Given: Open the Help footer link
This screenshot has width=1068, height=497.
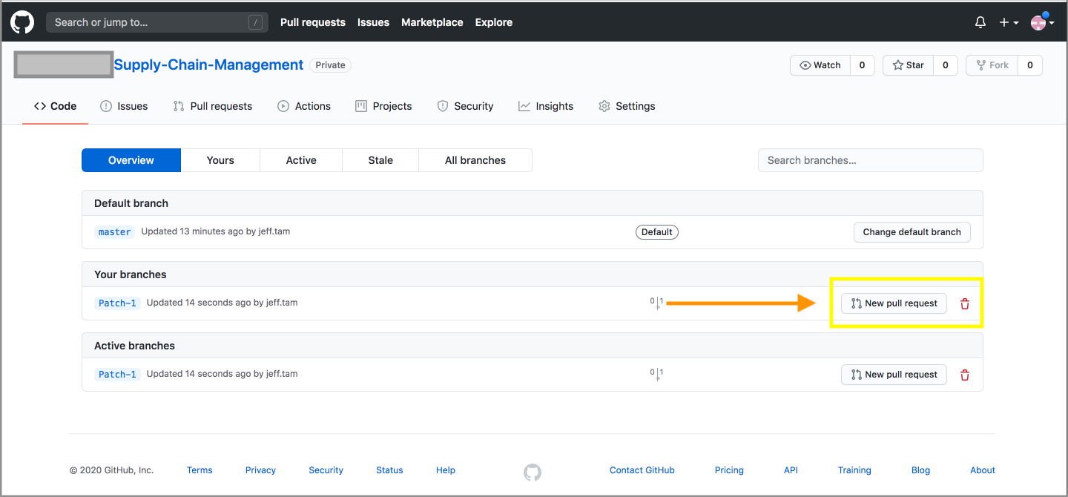Looking at the screenshot, I should tap(446, 470).
